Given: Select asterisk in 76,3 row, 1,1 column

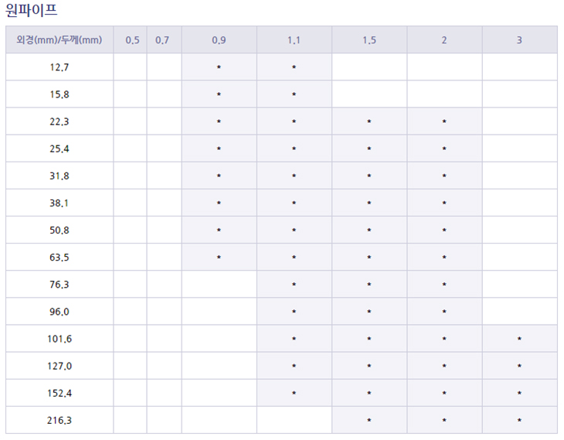Looking at the screenshot, I should (x=294, y=285).
